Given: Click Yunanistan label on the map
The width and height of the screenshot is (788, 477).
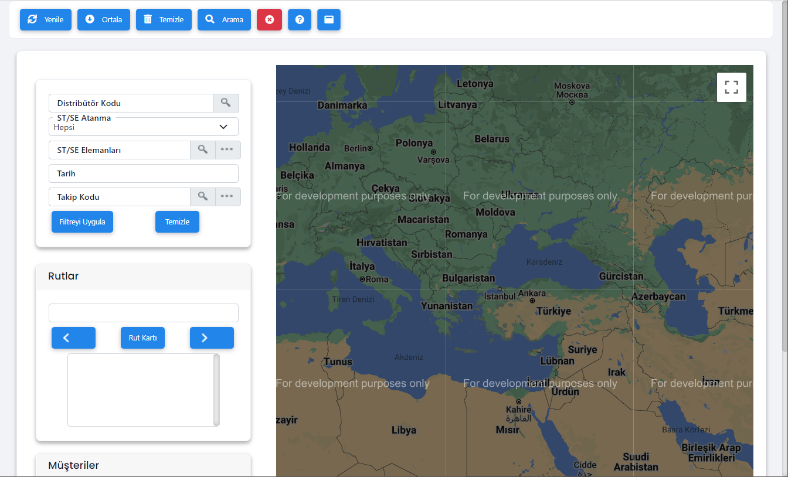Looking at the screenshot, I should 447,306.
